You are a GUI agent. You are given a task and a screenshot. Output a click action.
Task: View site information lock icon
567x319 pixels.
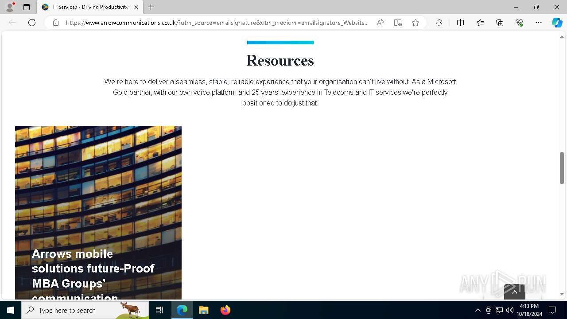56,23
